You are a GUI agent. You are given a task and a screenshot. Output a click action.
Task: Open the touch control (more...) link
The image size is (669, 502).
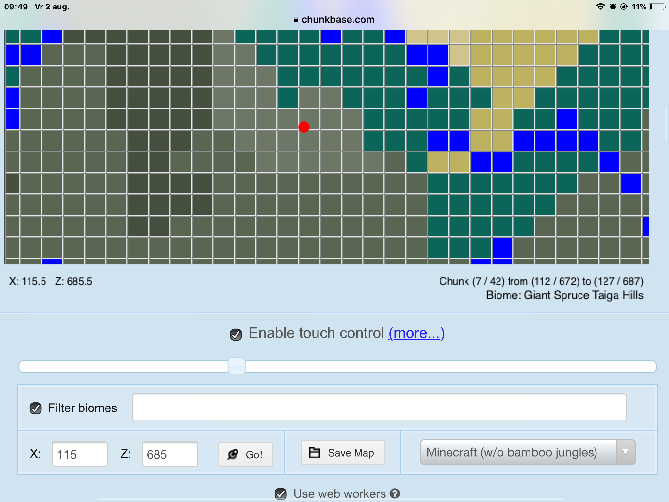coord(416,333)
